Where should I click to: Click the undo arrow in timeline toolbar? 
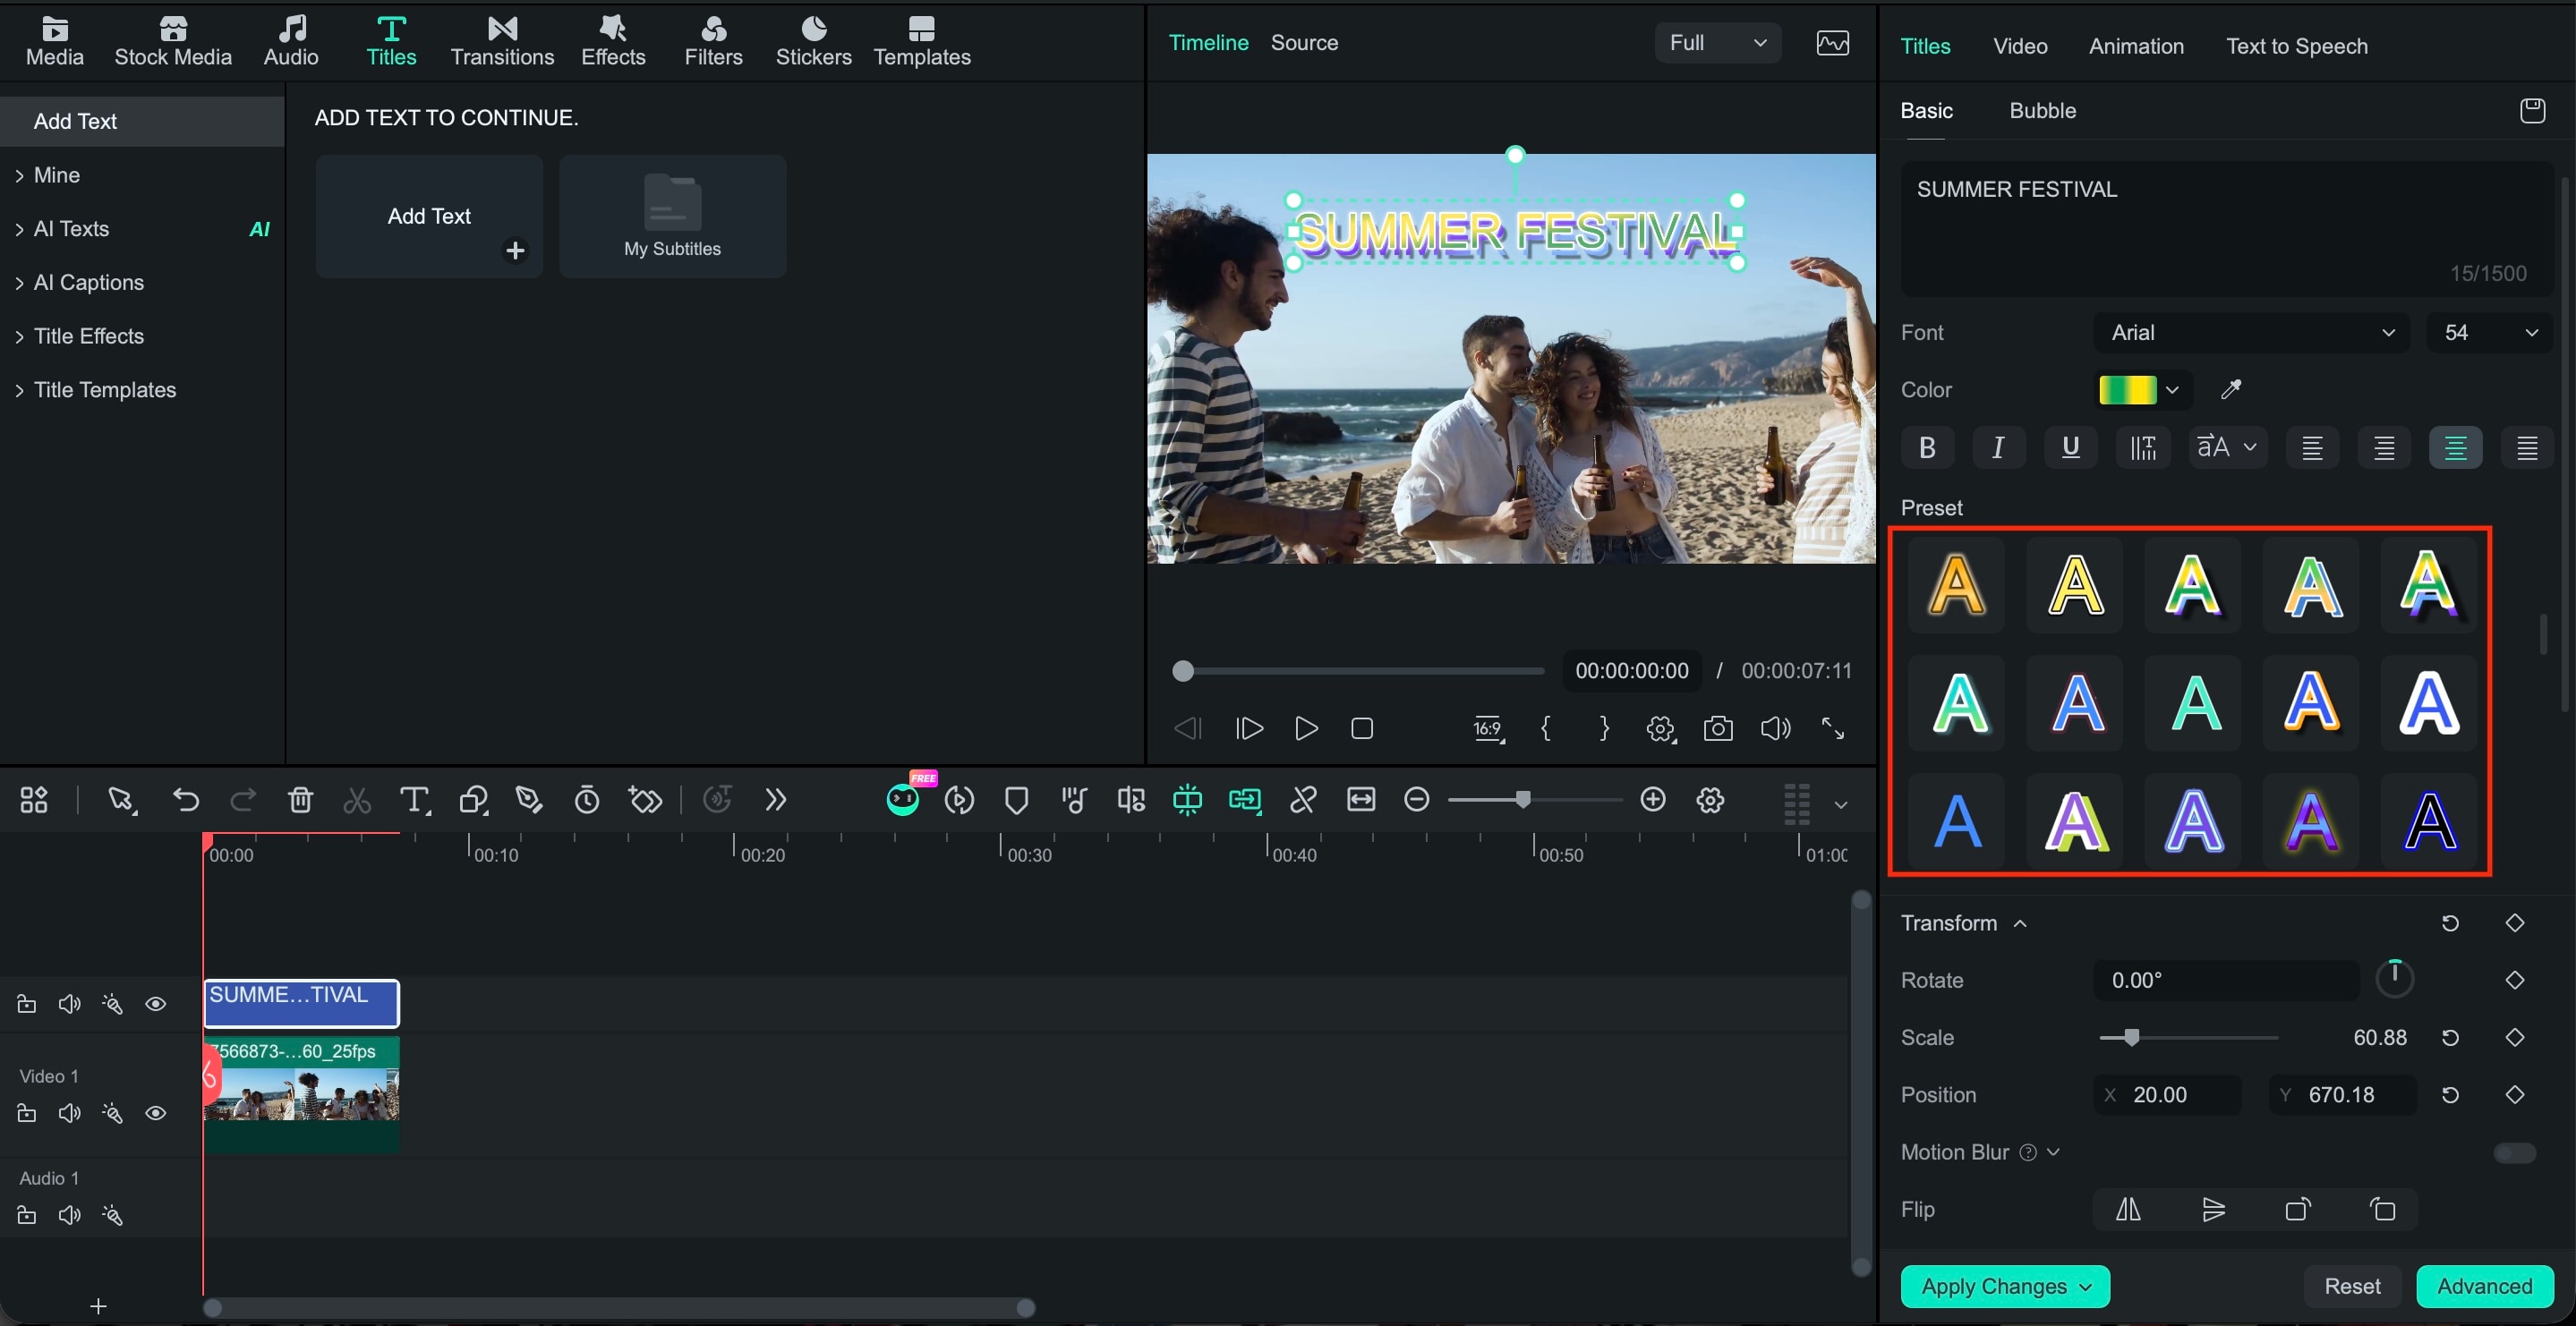(x=186, y=800)
